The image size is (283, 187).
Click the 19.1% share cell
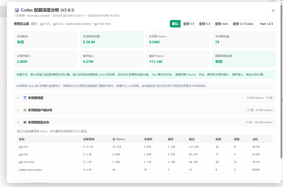tap(256, 162)
